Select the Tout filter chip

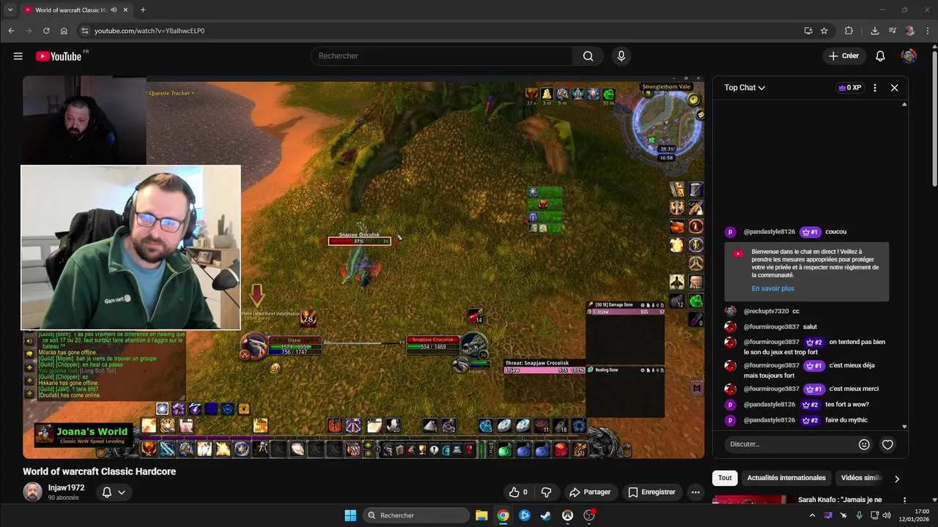point(725,478)
